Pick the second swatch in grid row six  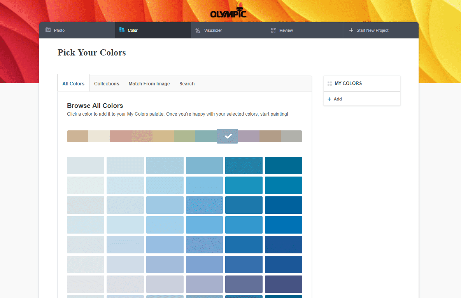125,264
